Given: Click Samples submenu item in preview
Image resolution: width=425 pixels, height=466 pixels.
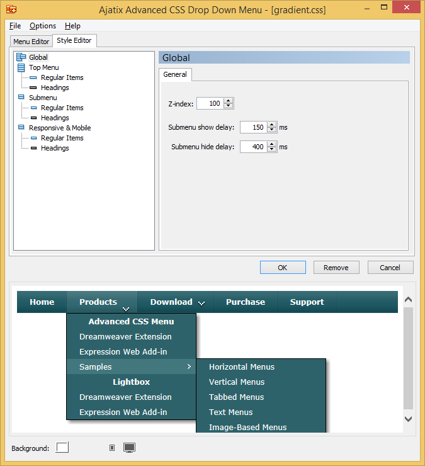Looking at the screenshot, I should [131, 367].
